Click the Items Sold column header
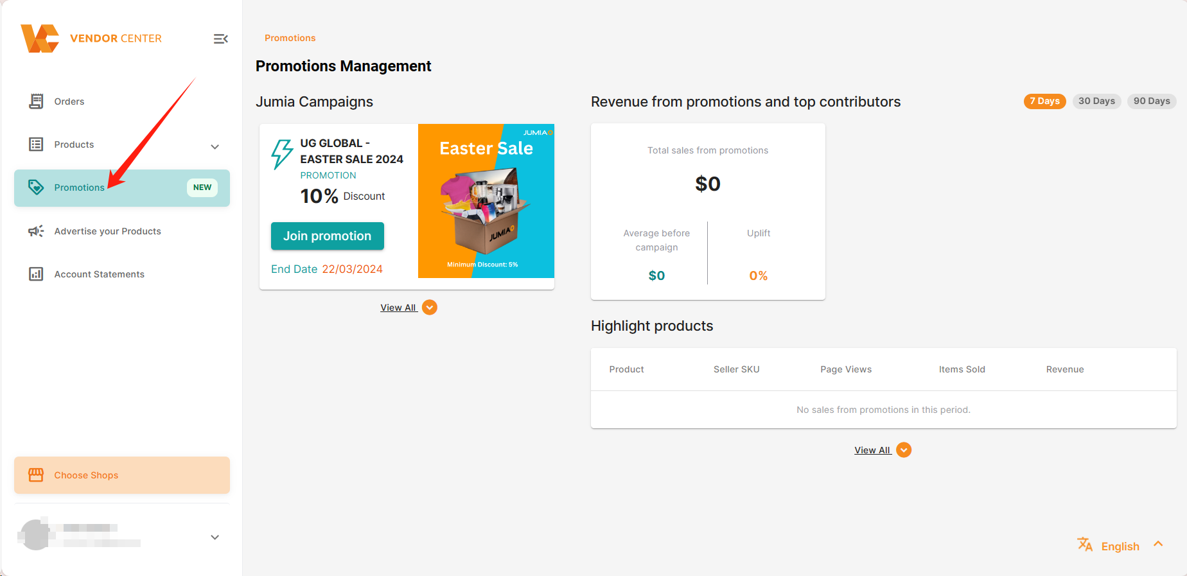1187x576 pixels. pyautogui.click(x=962, y=369)
